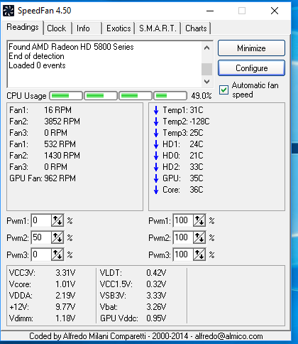
Task: Click the VDDA 2.19V value
Action: [65, 296]
